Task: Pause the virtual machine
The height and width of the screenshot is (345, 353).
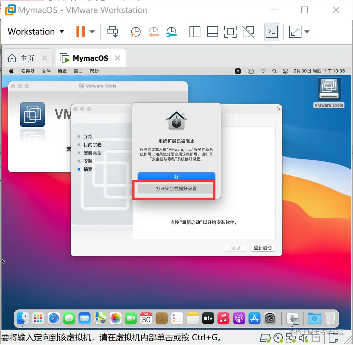Action: point(80,32)
